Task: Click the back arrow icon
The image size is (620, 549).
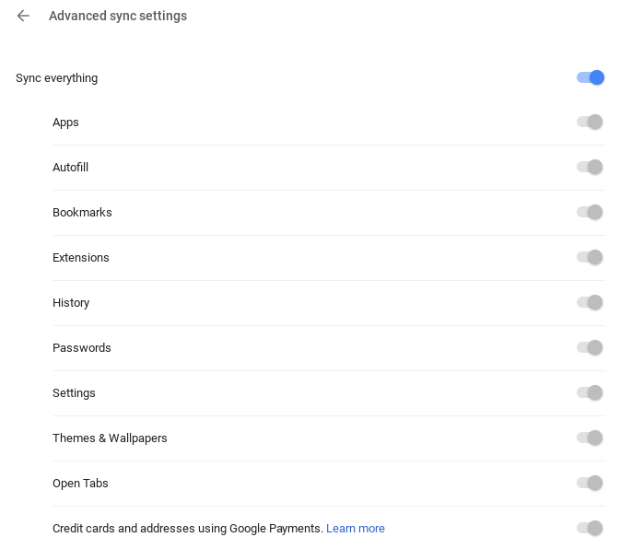Action: tap(23, 16)
